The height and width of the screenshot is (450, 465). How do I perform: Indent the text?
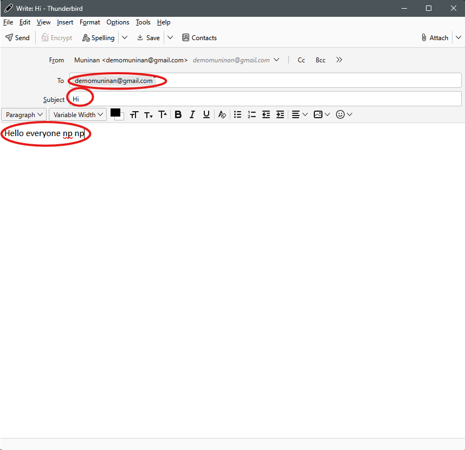tap(280, 114)
